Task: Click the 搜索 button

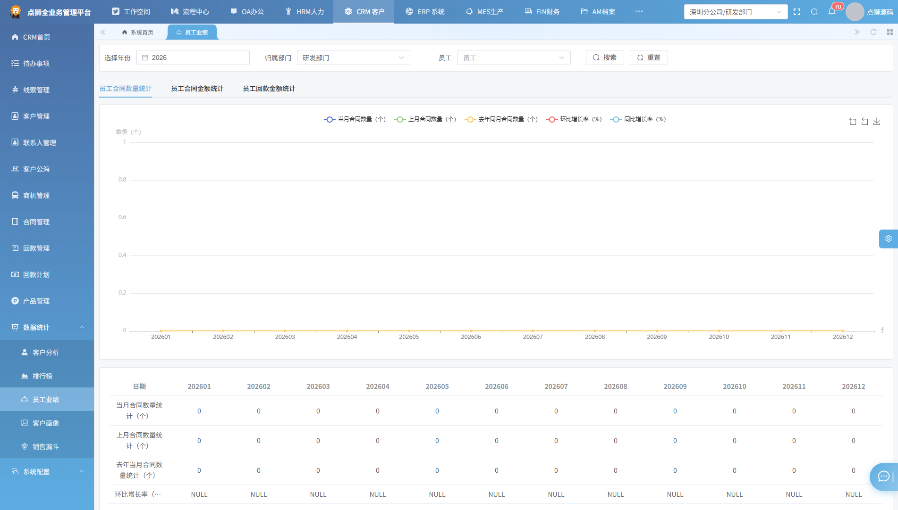Action: (x=605, y=58)
